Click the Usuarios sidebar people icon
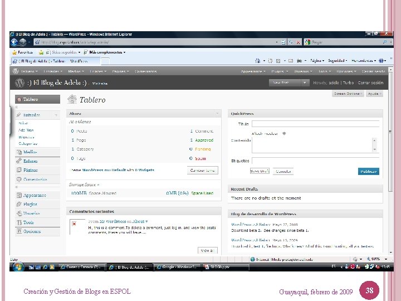The width and height of the screenshot is (401, 301). (19, 213)
